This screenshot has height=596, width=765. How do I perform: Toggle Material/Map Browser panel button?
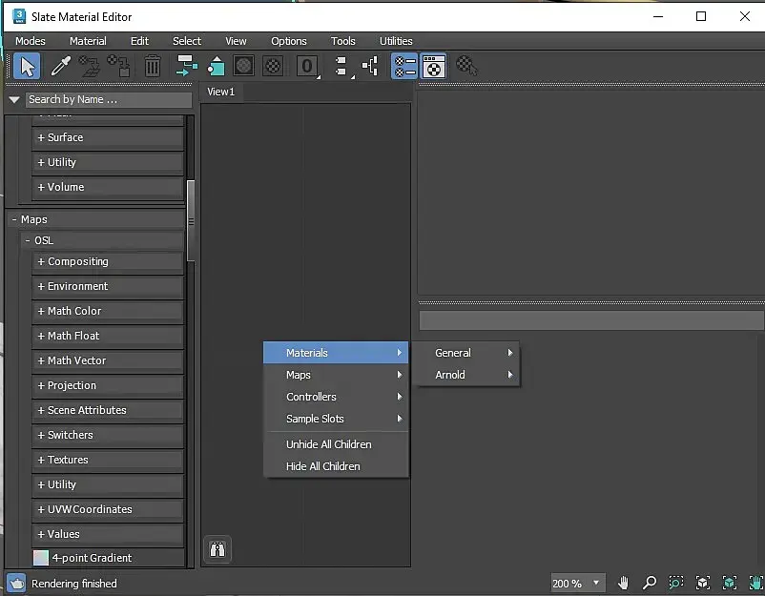tap(404, 66)
